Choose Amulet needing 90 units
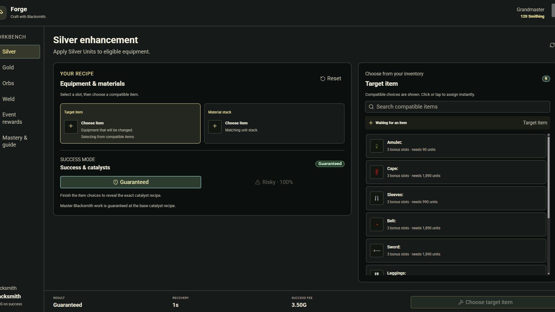 [x=456, y=146]
